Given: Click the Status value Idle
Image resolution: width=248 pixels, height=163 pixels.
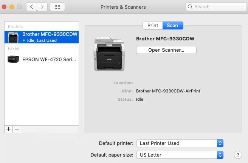Looking at the screenshot, I should point(139,99).
